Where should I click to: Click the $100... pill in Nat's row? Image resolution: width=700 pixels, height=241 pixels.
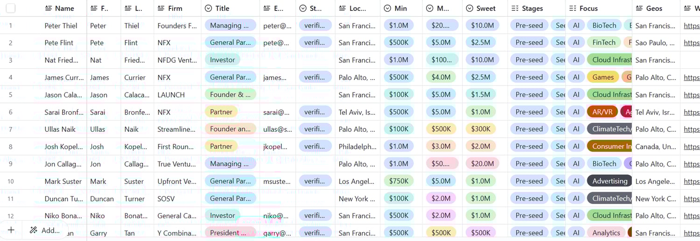[x=442, y=60]
